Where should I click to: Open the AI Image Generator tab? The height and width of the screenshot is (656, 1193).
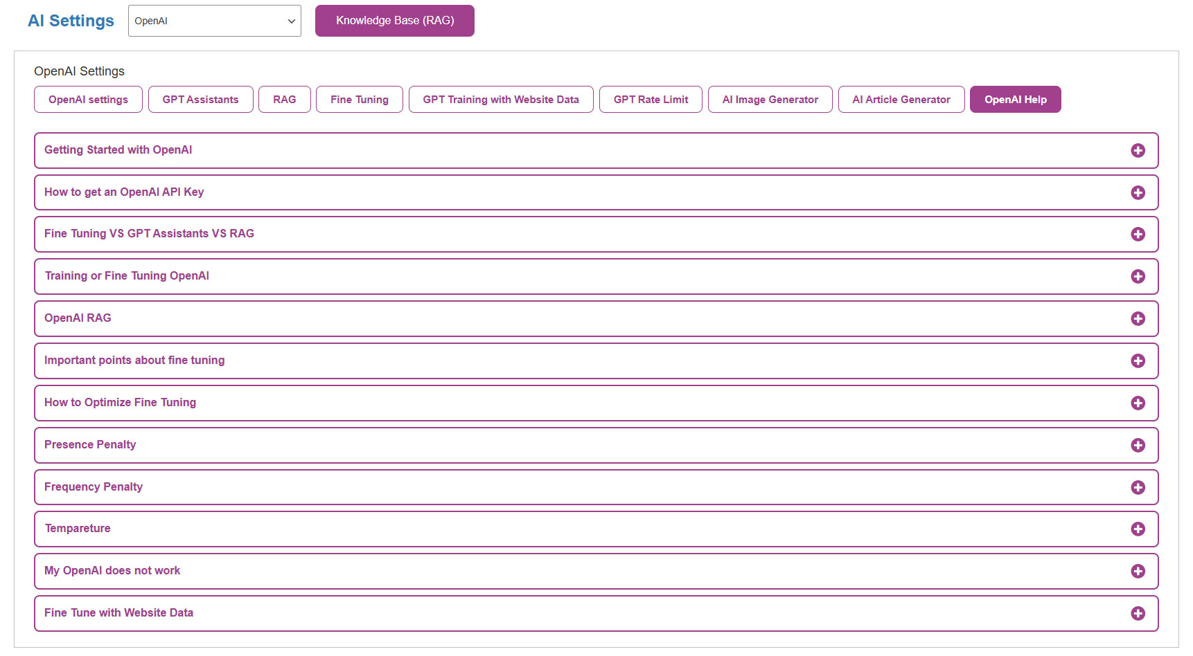click(x=770, y=100)
